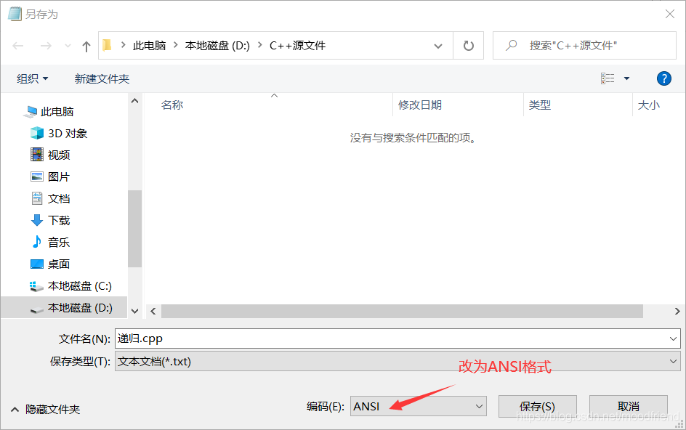This screenshot has height=430, width=686.
Task: Open 下载 folder in navigation pane
Action: click(58, 220)
